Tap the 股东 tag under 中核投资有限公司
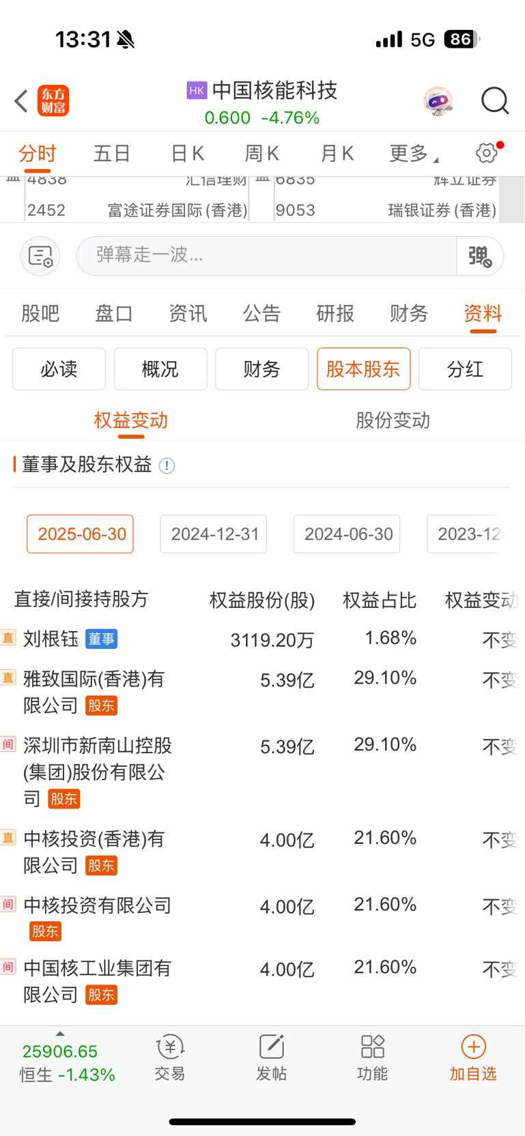 (46, 931)
